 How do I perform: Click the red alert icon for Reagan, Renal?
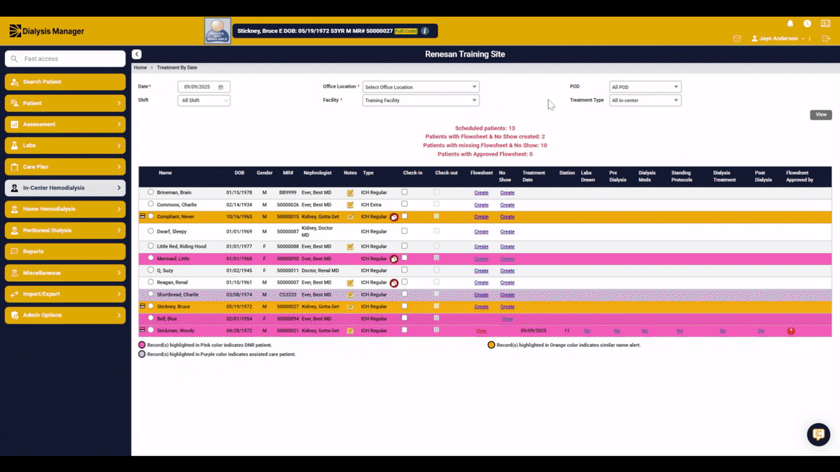pos(394,283)
